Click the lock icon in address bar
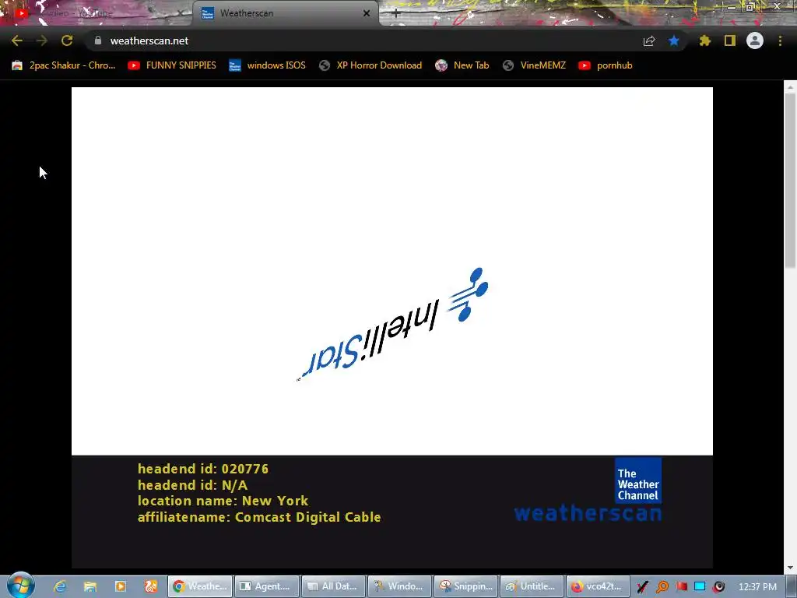 98,40
